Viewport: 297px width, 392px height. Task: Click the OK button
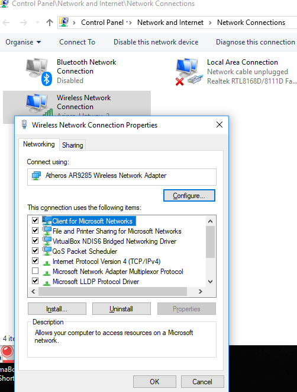point(154,382)
